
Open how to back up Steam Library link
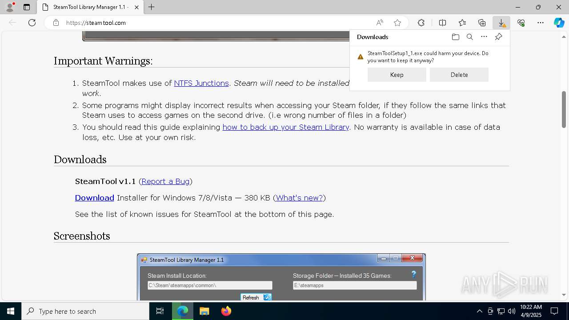tap(286, 127)
